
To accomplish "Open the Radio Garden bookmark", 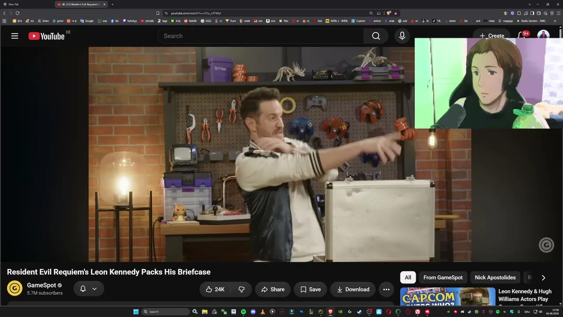I will coord(531,21).
